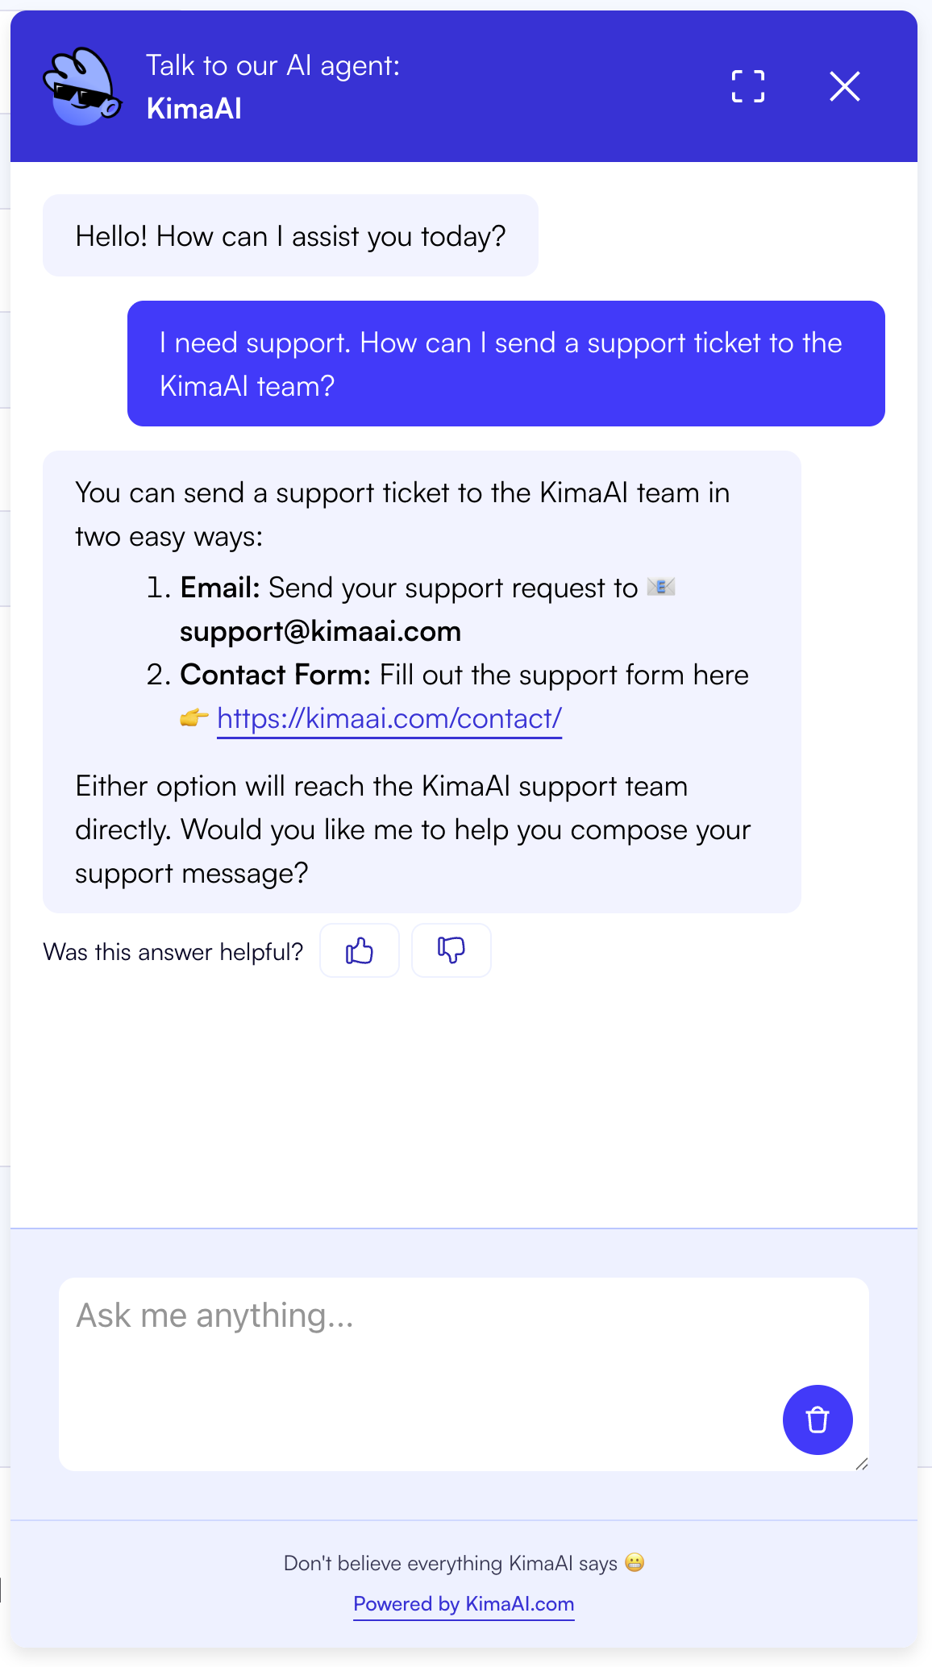Click the envelope emoji next to the email
The width and height of the screenshot is (932, 1667).
[x=661, y=587]
